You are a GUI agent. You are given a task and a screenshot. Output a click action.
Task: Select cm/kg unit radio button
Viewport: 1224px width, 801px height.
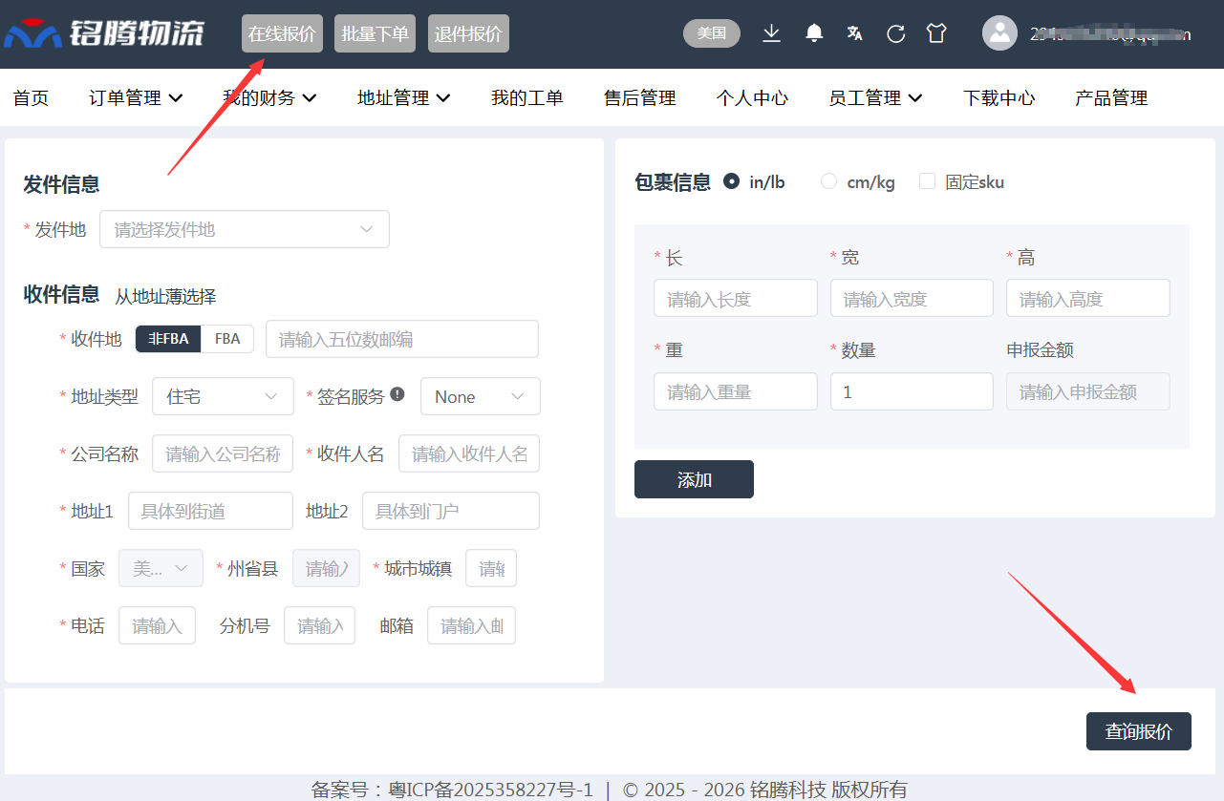(829, 181)
